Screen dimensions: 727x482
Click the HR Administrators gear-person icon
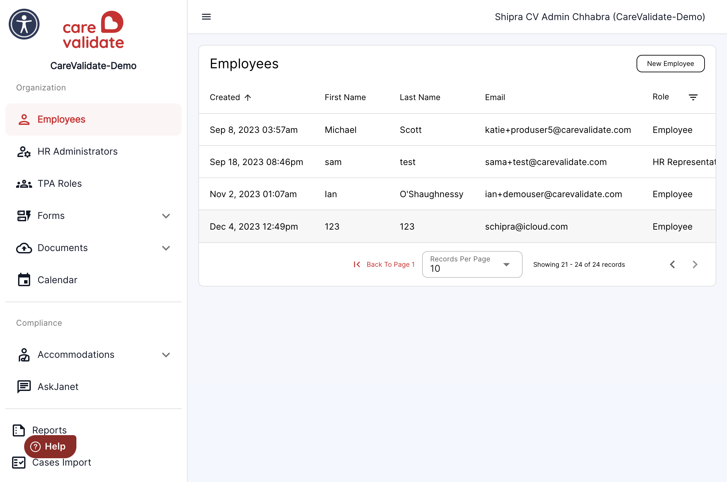point(24,152)
